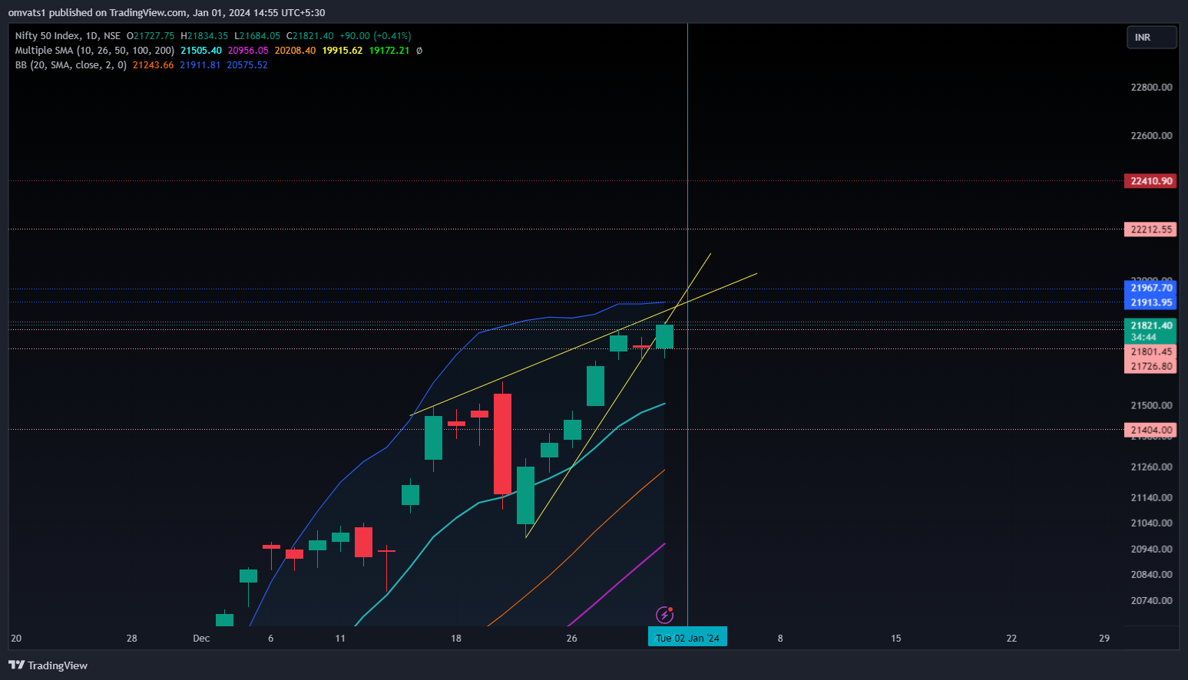Viewport: 1188px width, 680px height.
Task: Click the lightning bolt event icon
Action: (665, 615)
